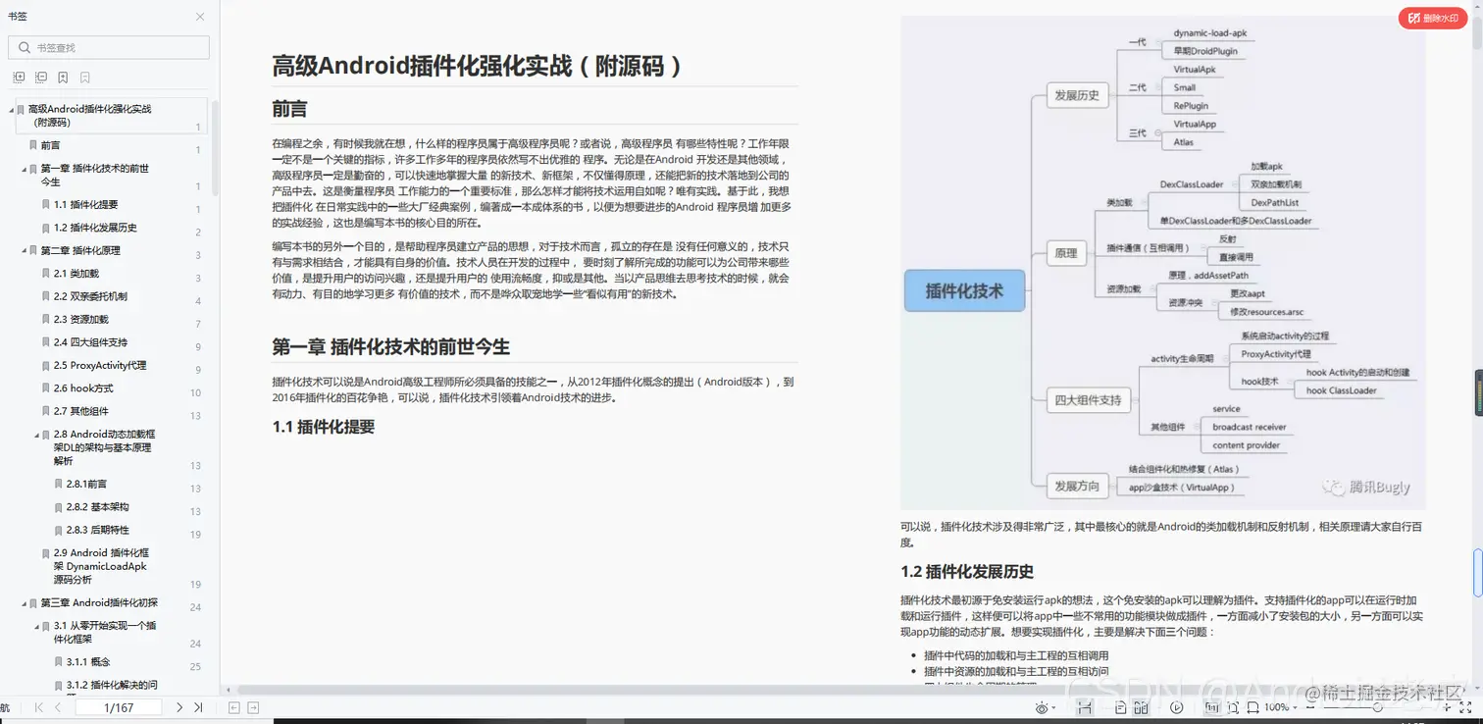Adjust the zoom slider
The image size is (1483, 724).
click(1377, 706)
